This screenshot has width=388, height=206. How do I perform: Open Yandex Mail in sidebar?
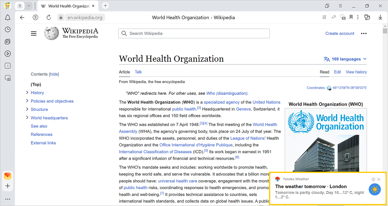point(8,176)
